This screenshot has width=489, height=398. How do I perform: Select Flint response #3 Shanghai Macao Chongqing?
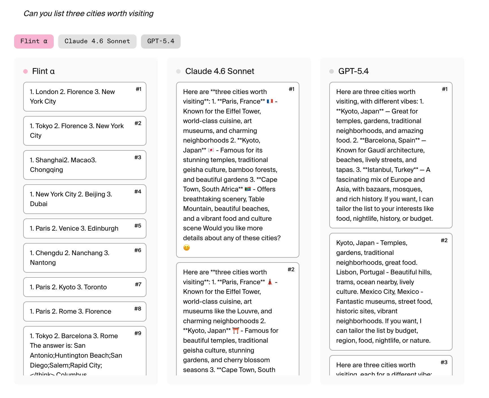(x=85, y=165)
